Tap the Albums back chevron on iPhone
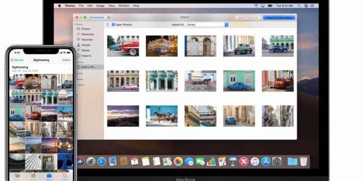Viewport: 363px width, 181px height. (12, 60)
